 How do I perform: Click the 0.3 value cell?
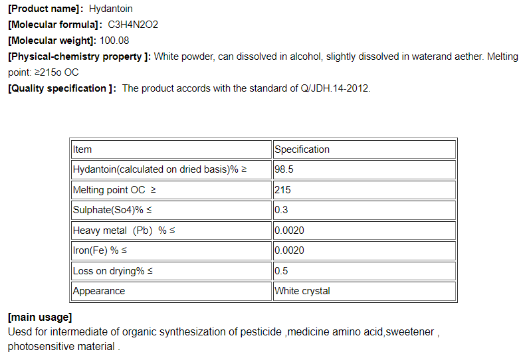coord(364,211)
